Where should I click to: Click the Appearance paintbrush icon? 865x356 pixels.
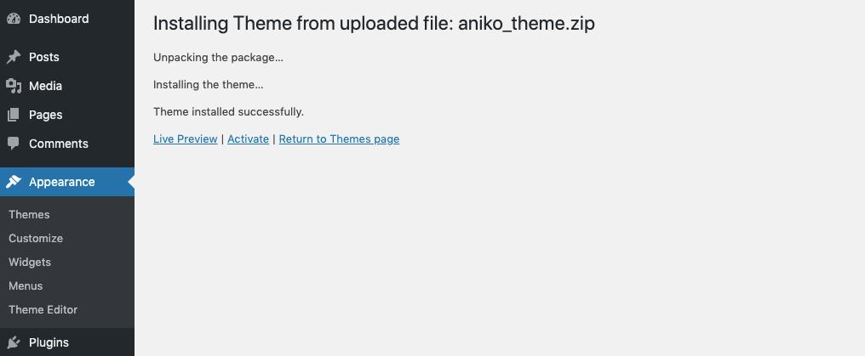[x=13, y=182]
